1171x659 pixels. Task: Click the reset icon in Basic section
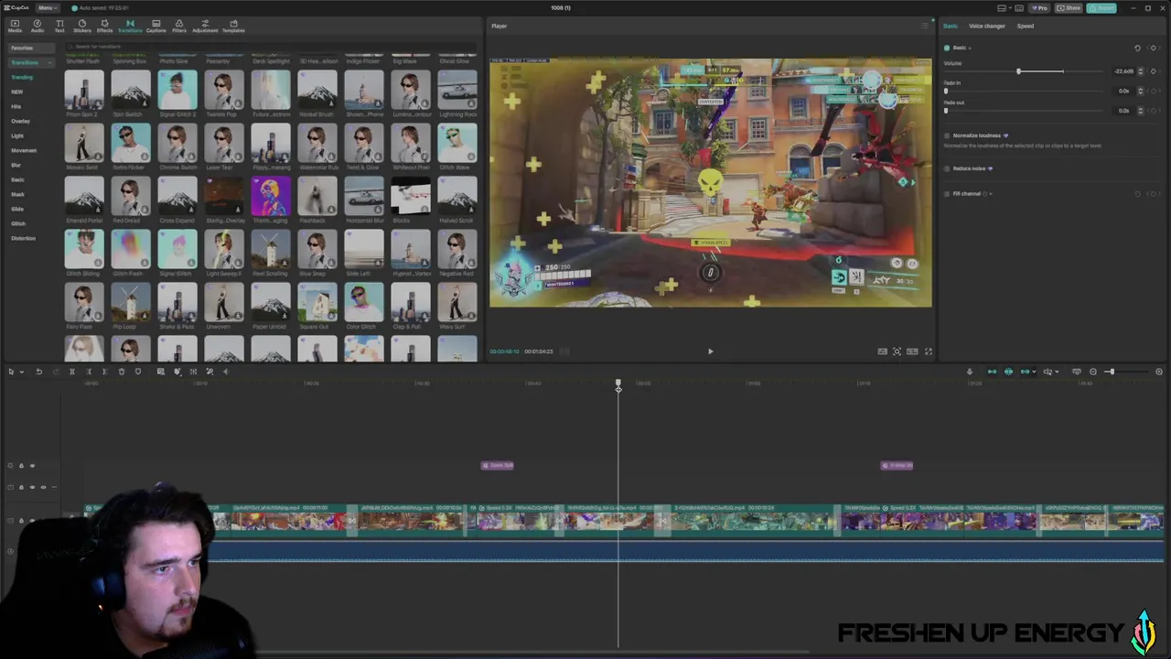coord(1137,48)
